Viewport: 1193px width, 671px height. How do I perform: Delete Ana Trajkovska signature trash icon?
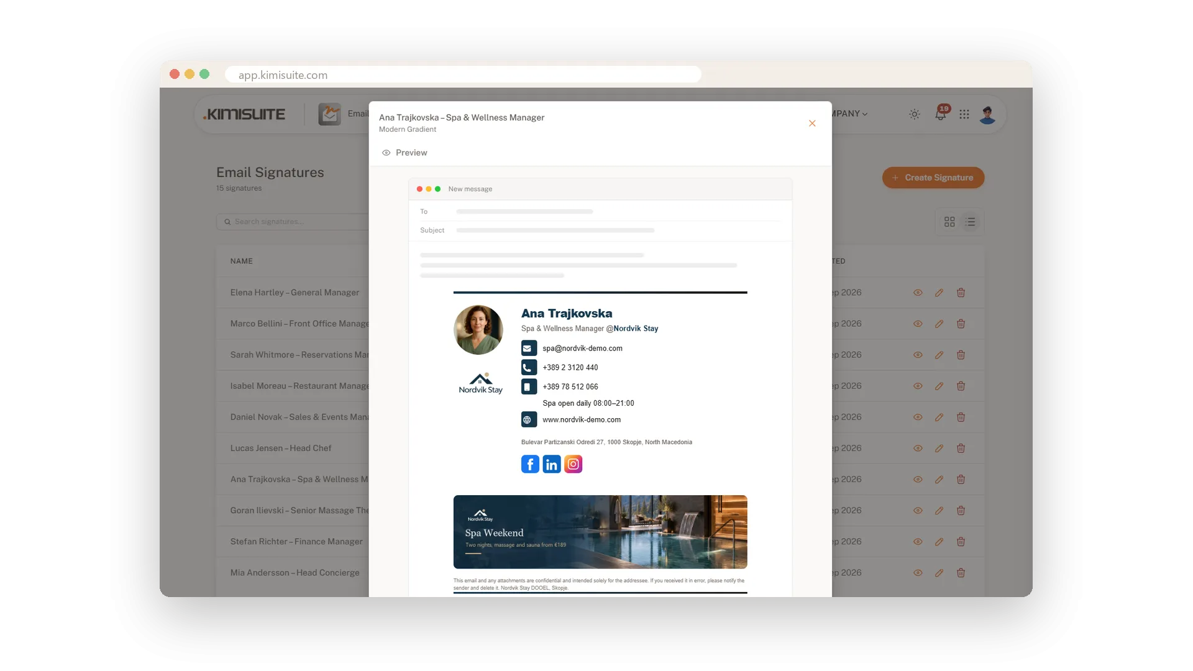click(x=961, y=479)
